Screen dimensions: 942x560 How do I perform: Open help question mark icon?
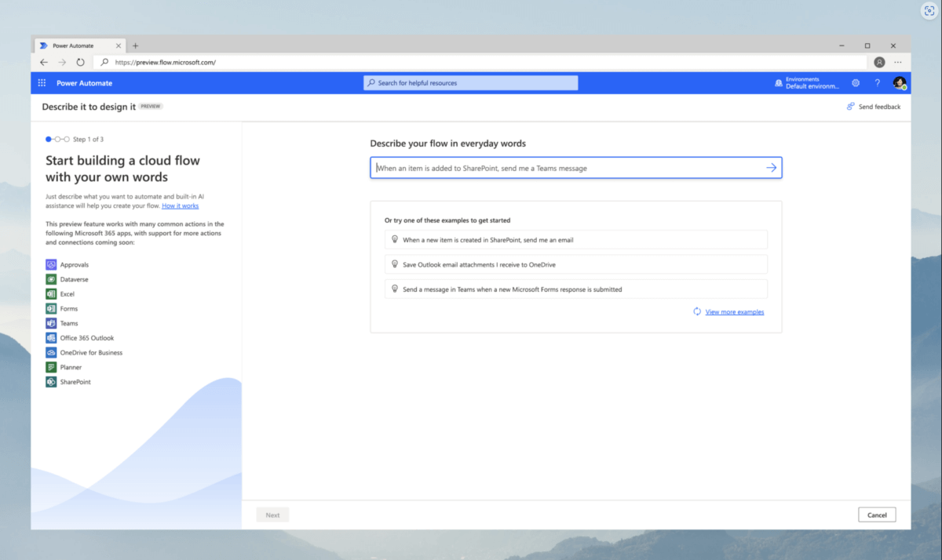878,83
